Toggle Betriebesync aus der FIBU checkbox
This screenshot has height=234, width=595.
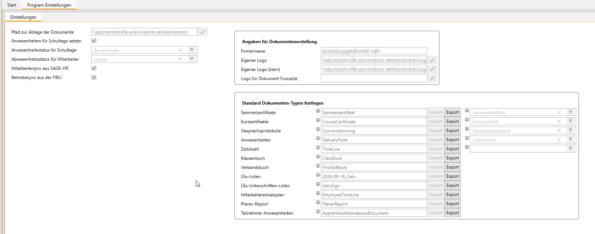94,78
